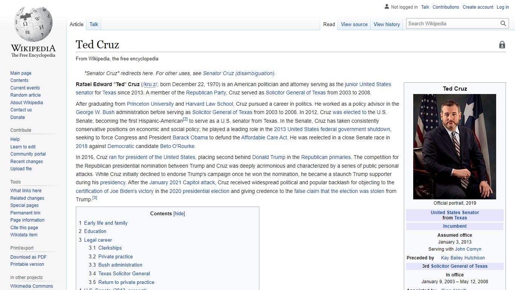Follow the George W. Bush link
515x290 pixels.
(x=95, y=112)
